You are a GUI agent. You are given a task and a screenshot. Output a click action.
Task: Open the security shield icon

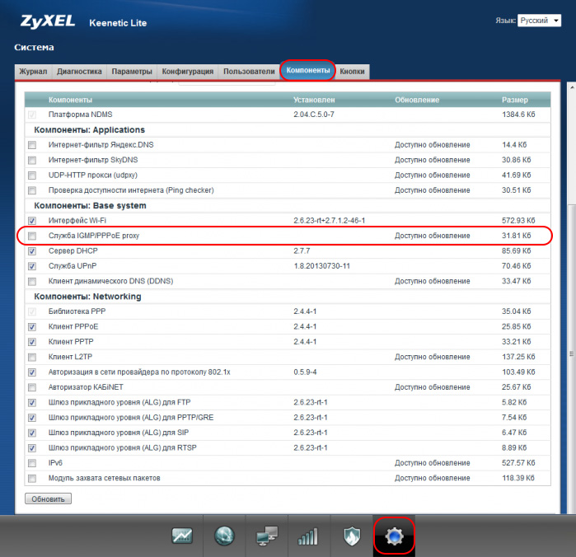[351, 536]
